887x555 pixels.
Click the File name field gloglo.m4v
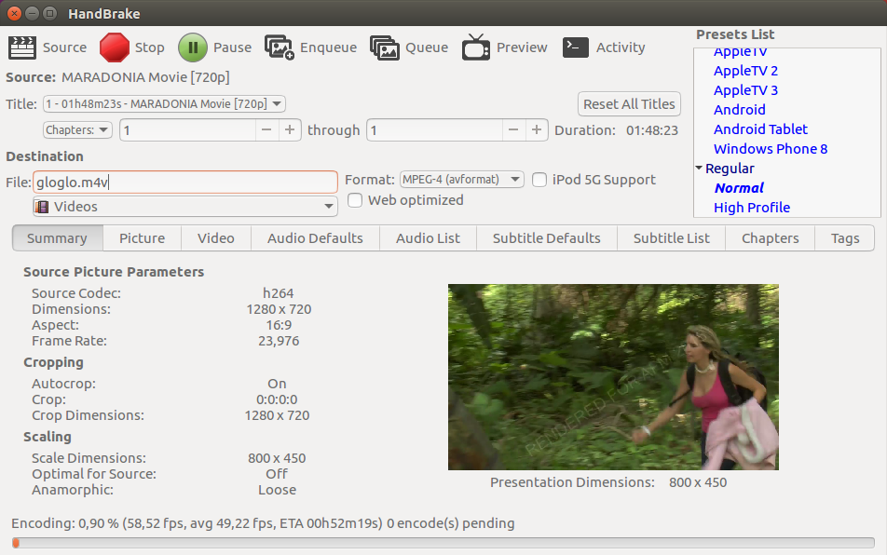click(185, 183)
